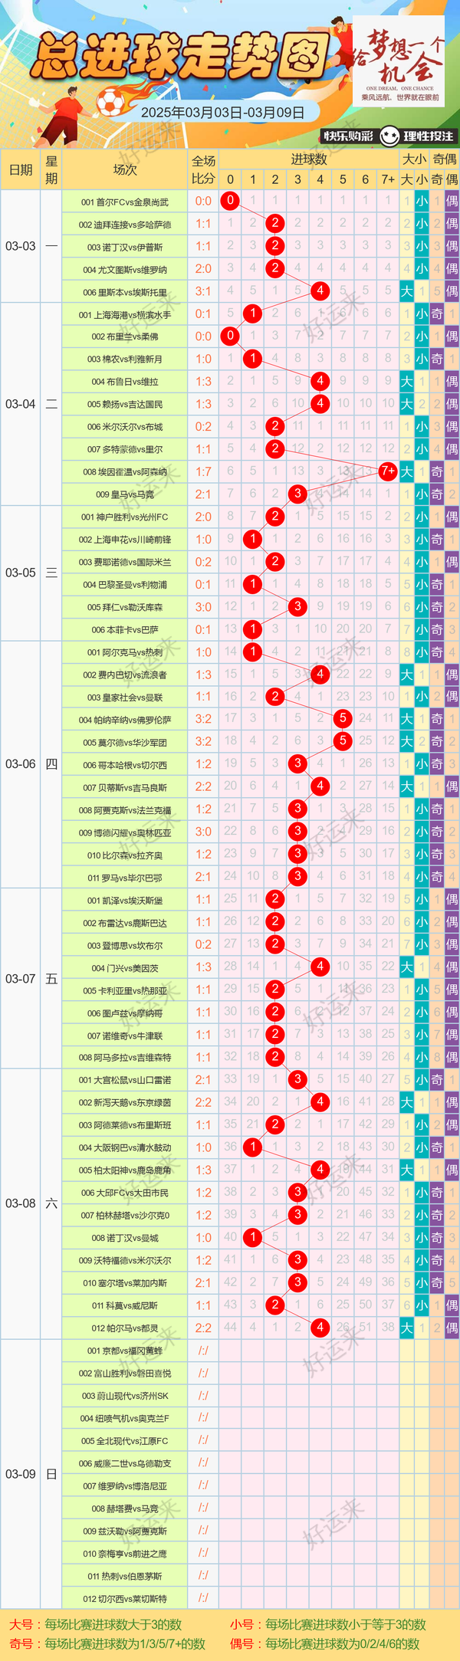Select the 03-06 date cell
The width and height of the screenshot is (460, 1661).
coord(21,764)
